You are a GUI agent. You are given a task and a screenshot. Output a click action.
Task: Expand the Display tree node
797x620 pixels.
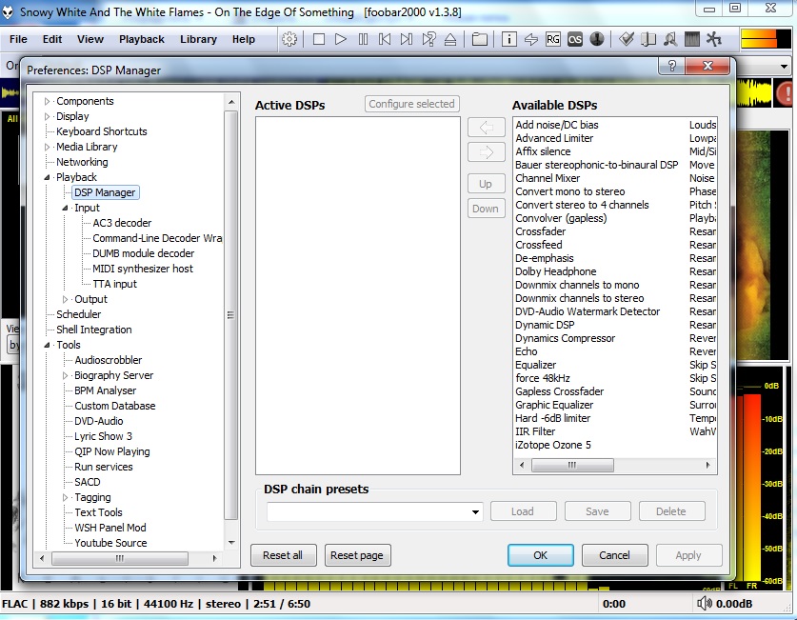point(48,117)
